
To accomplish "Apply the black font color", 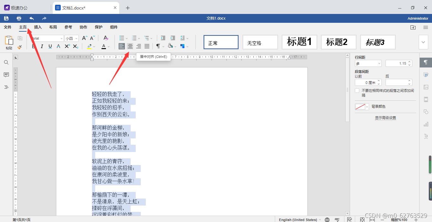I will [104, 47].
